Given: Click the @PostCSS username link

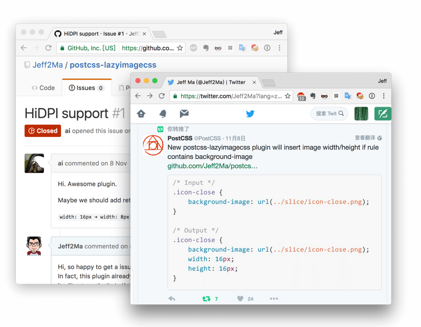Looking at the screenshot, I should point(207,138).
